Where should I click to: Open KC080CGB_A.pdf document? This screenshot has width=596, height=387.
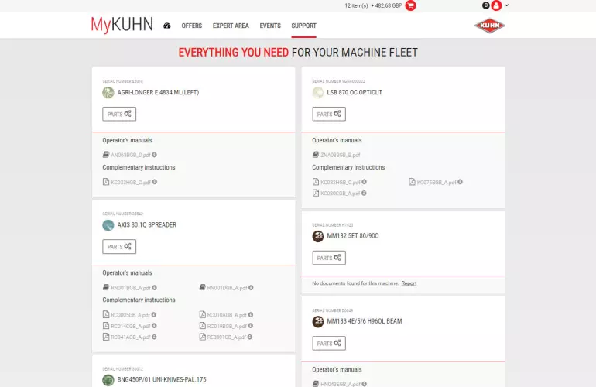click(341, 193)
